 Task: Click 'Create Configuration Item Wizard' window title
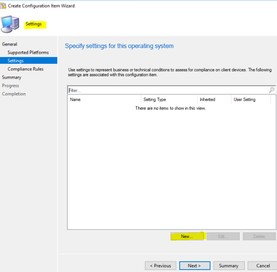(x=41, y=6)
